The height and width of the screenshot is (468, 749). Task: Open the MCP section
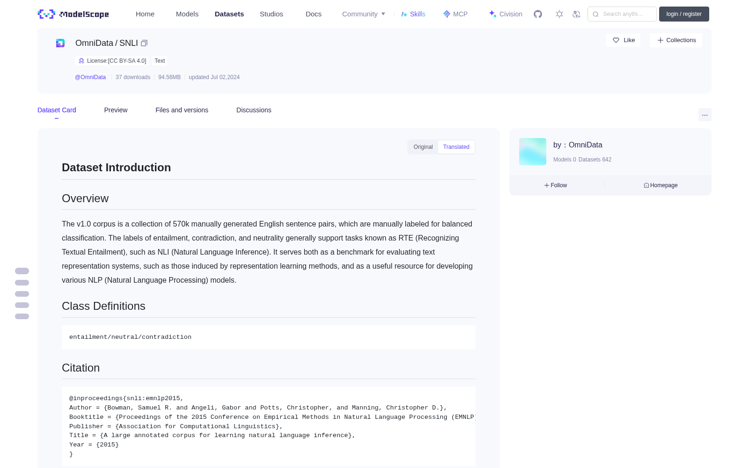pyautogui.click(x=455, y=14)
